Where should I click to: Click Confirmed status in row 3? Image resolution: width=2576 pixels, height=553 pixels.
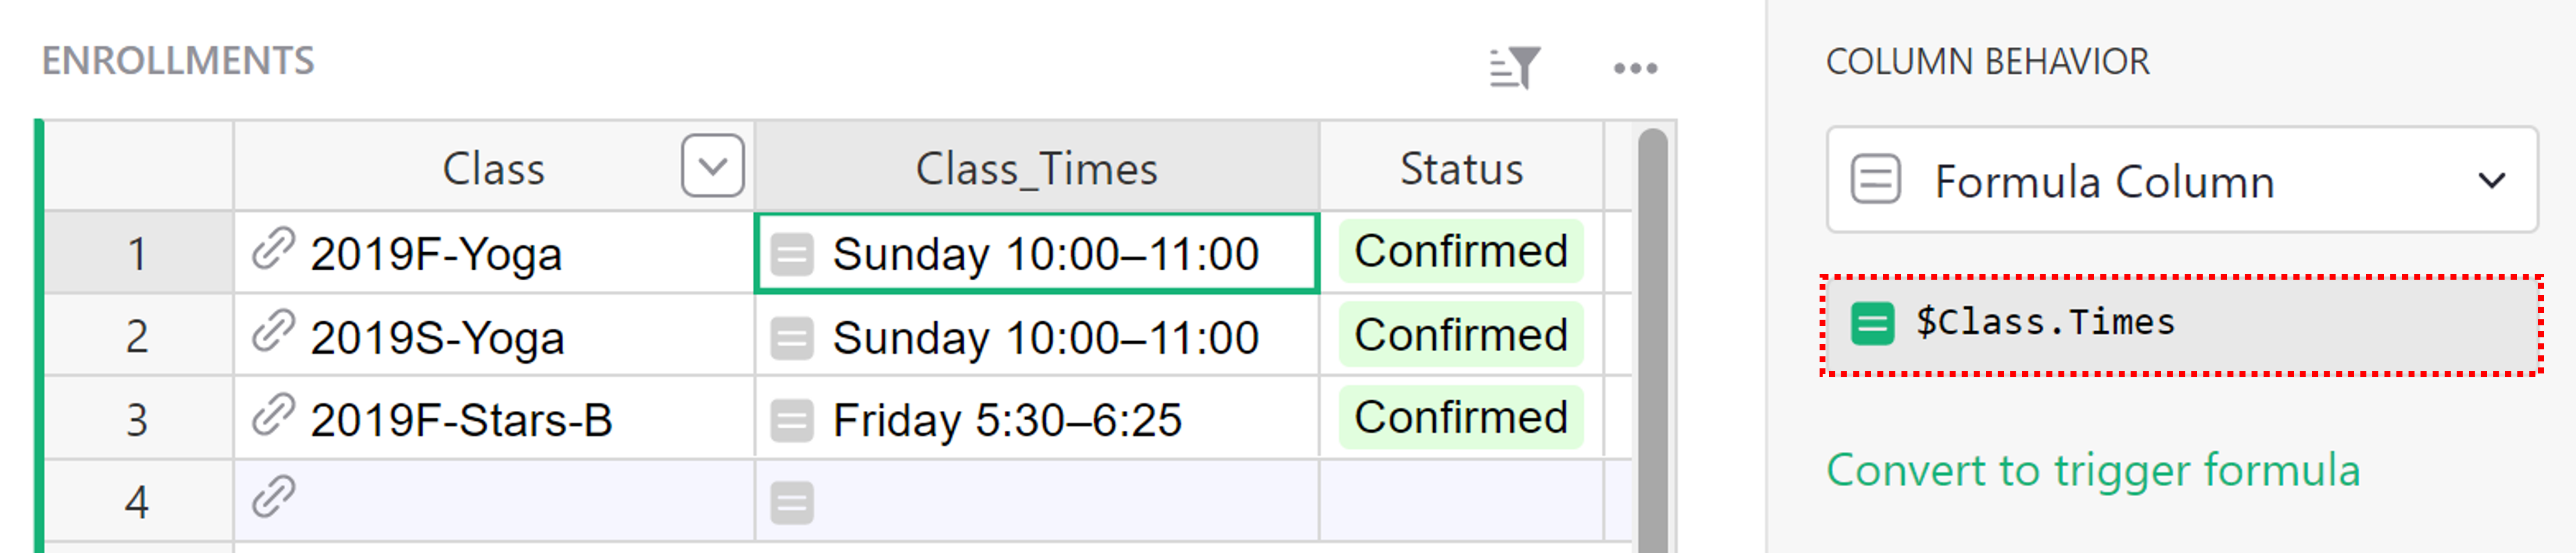(x=1460, y=417)
